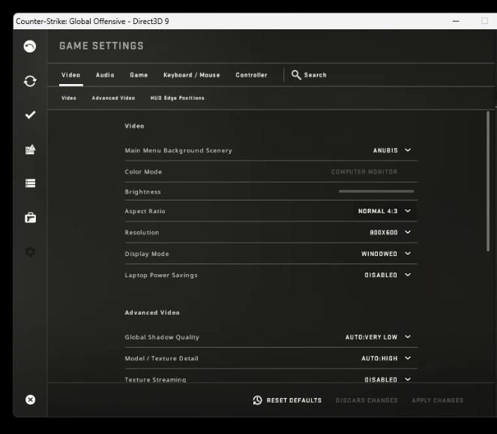Click the search magnifier icon
Viewport: 497px width, 434px height.
[296, 75]
